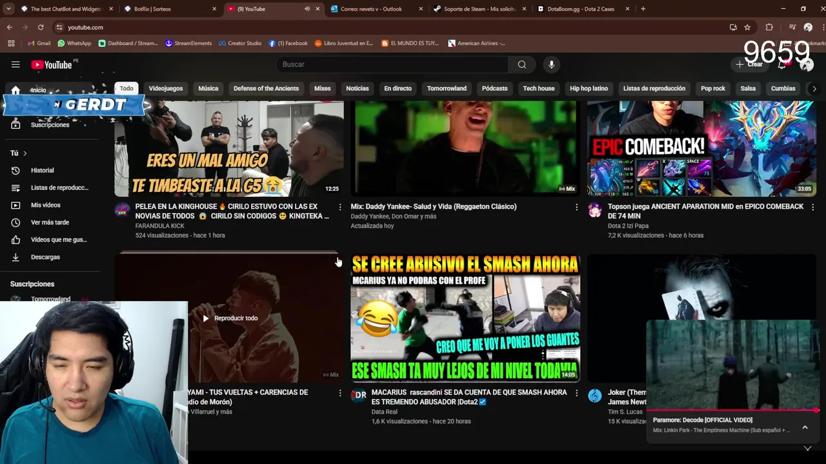826x464 pixels.
Task: Open Historial in the sidebar
Action: click(50, 170)
